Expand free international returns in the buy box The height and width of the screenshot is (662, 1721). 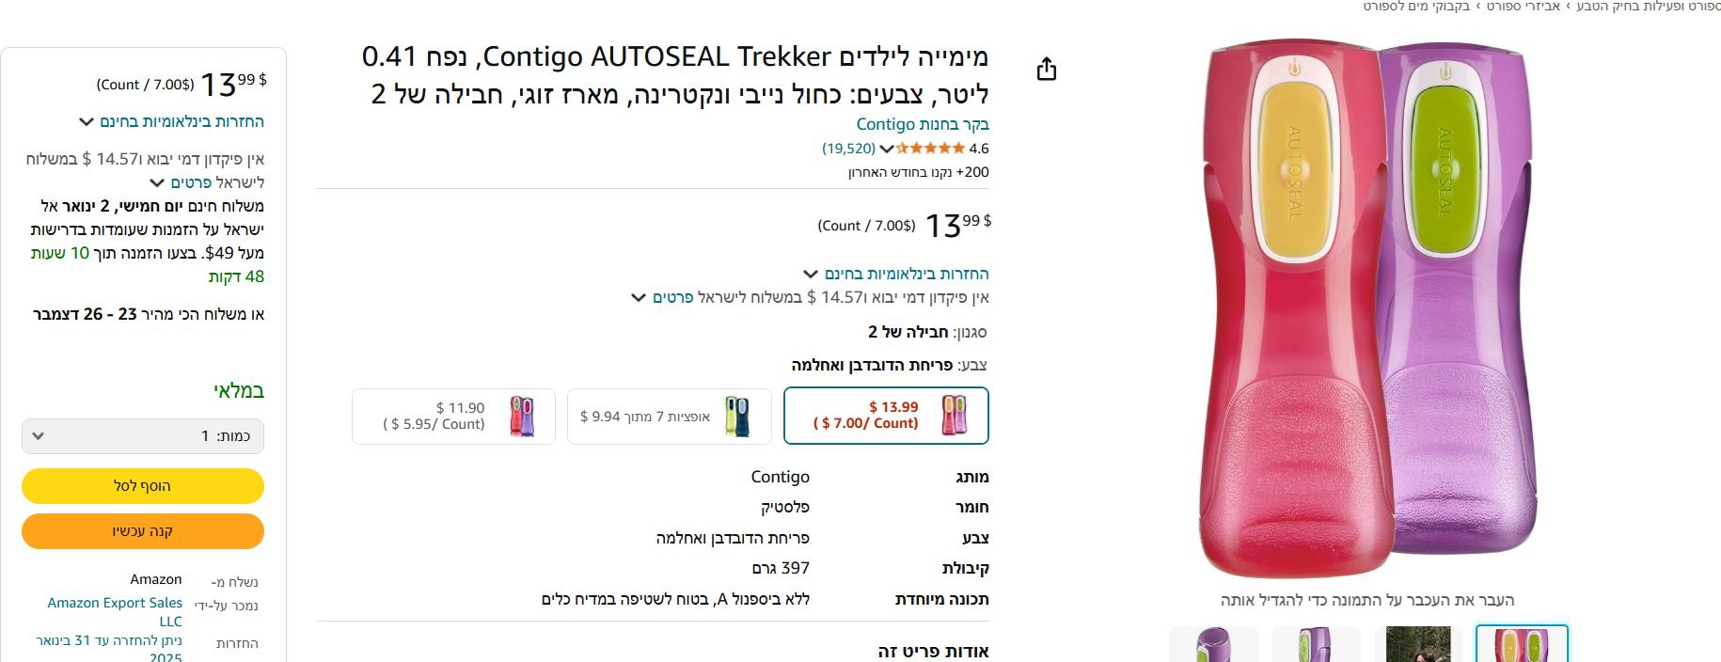172,122
